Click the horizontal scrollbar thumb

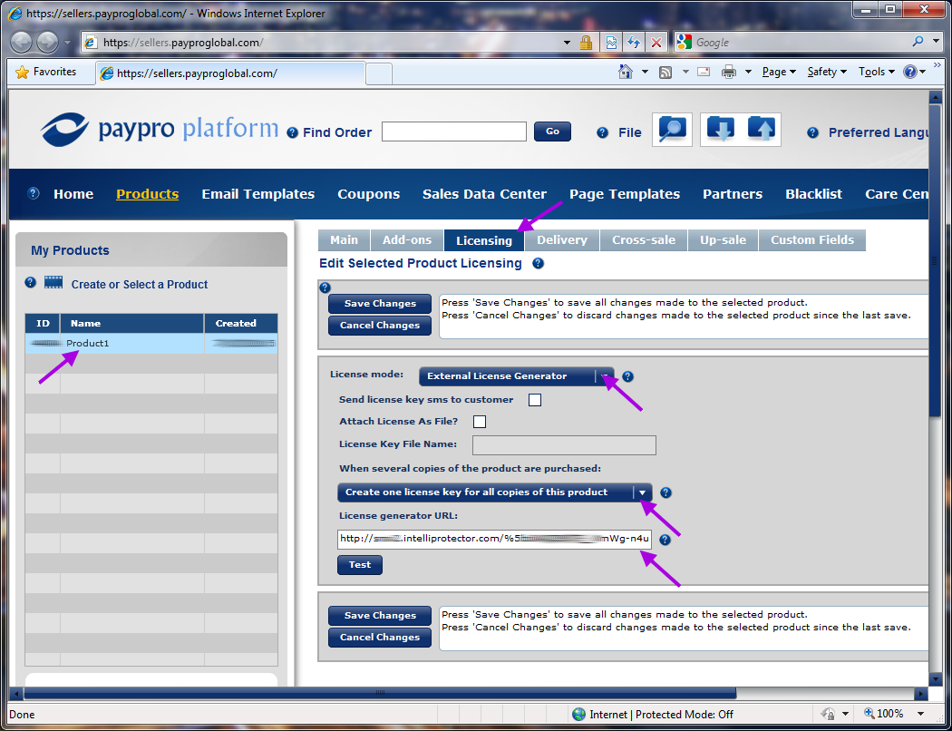point(380,693)
